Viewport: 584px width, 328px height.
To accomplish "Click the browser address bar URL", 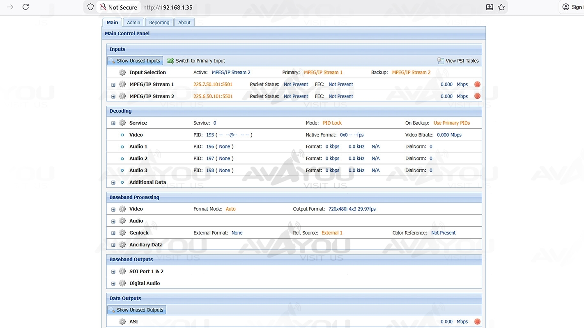I will (x=168, y=7).
